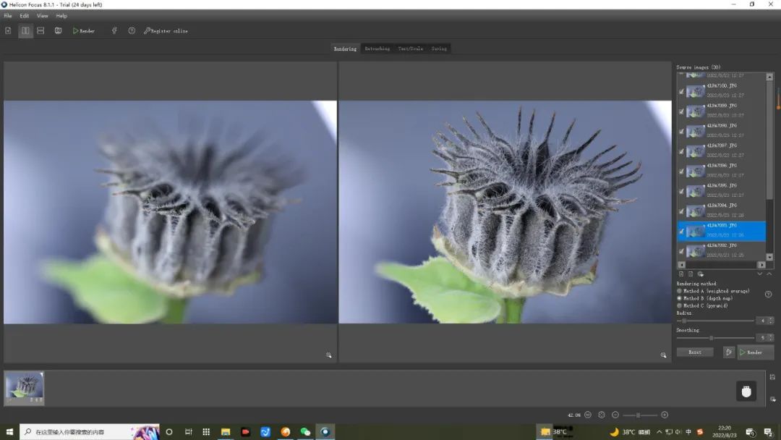
Task: Increase Radius value with stepper arrow
Action: 771,318
